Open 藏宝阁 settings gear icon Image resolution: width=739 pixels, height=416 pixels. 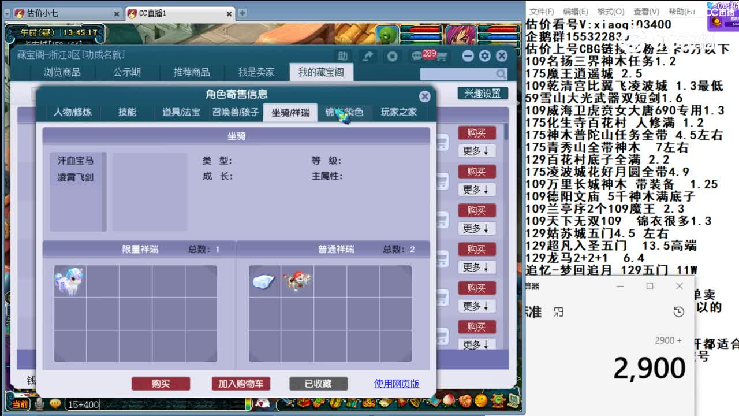485,56
